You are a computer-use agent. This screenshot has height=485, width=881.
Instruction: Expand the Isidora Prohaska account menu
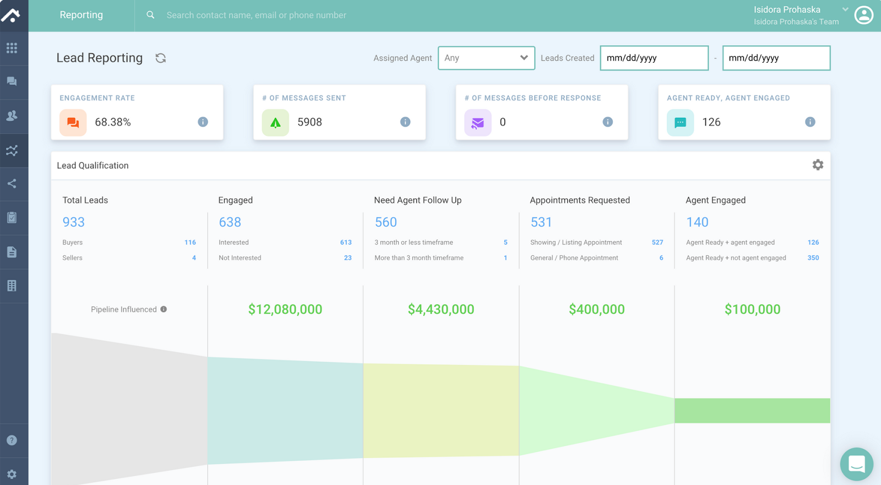[845, 9]
